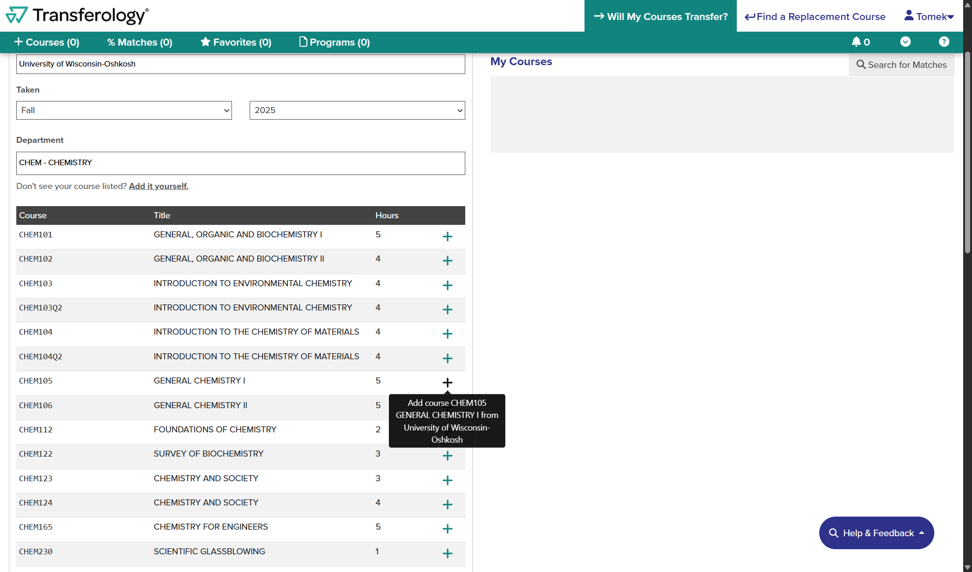Click the Add it yourself link
Screen dimensions: 972x572
click(158, 186)
